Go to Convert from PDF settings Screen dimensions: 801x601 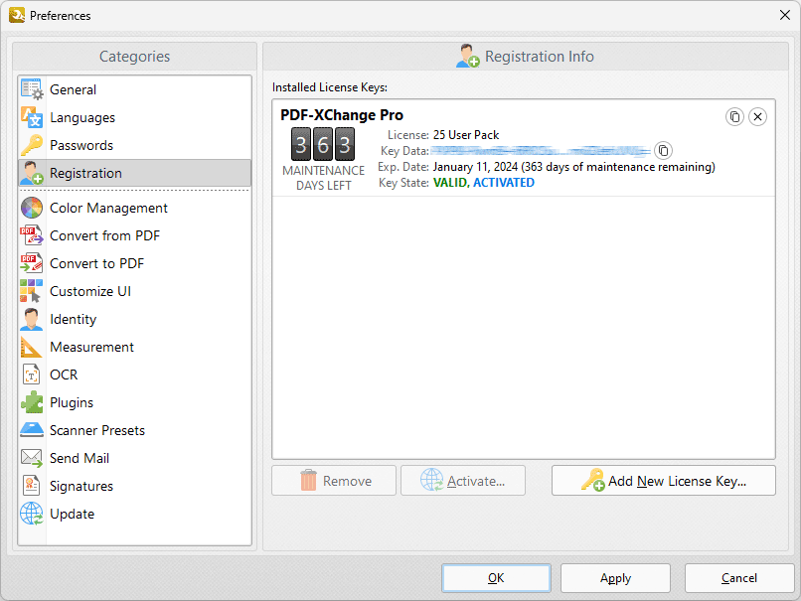pyautogui.click(x=135, y=235)
